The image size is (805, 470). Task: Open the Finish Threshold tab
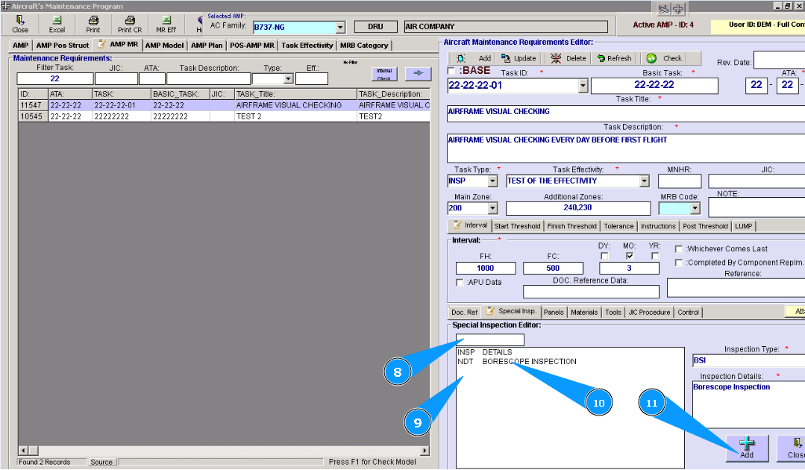[x=572, y=226]
